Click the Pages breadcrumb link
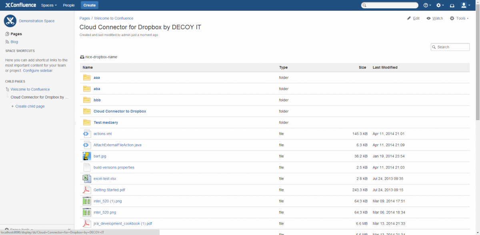 pyautogui.click(x=85, y=18)
